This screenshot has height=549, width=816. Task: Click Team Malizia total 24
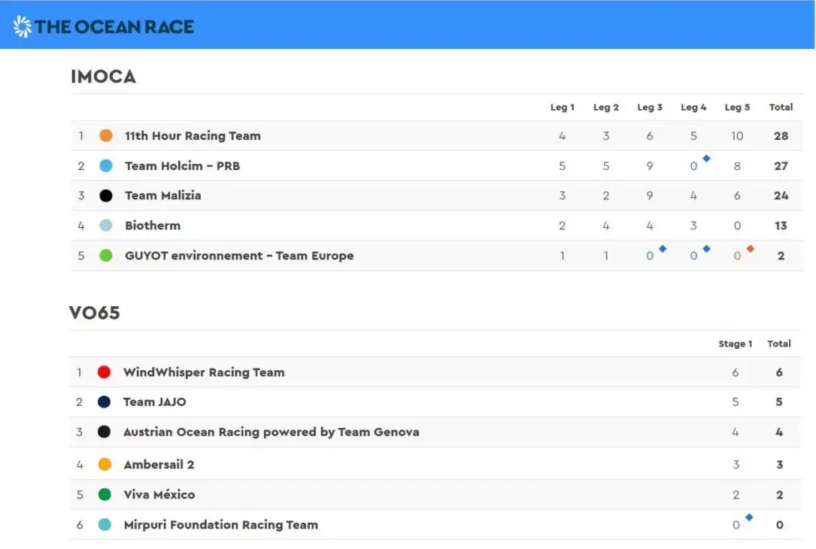coord(781,196)
